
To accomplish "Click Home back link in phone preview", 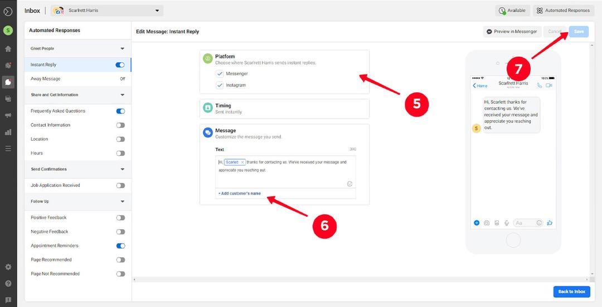I will coord(480,86).
